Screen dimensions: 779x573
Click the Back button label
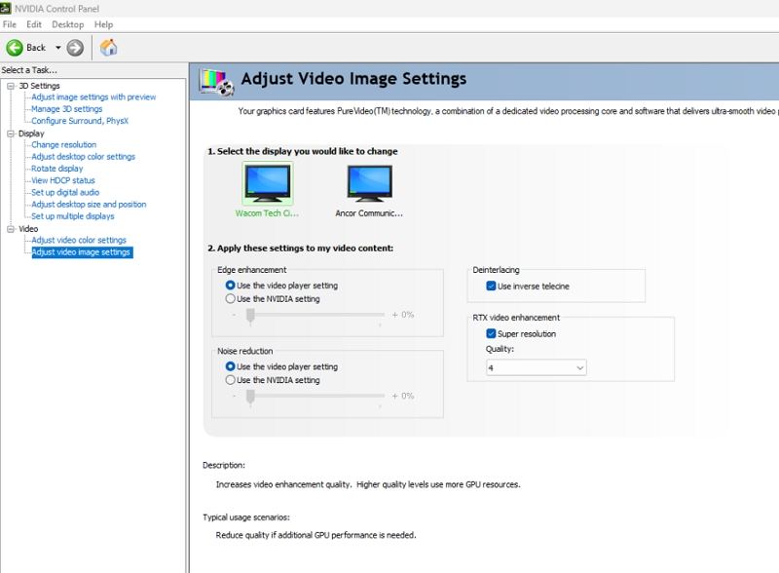pyautogui.click(x=36, y=48)
